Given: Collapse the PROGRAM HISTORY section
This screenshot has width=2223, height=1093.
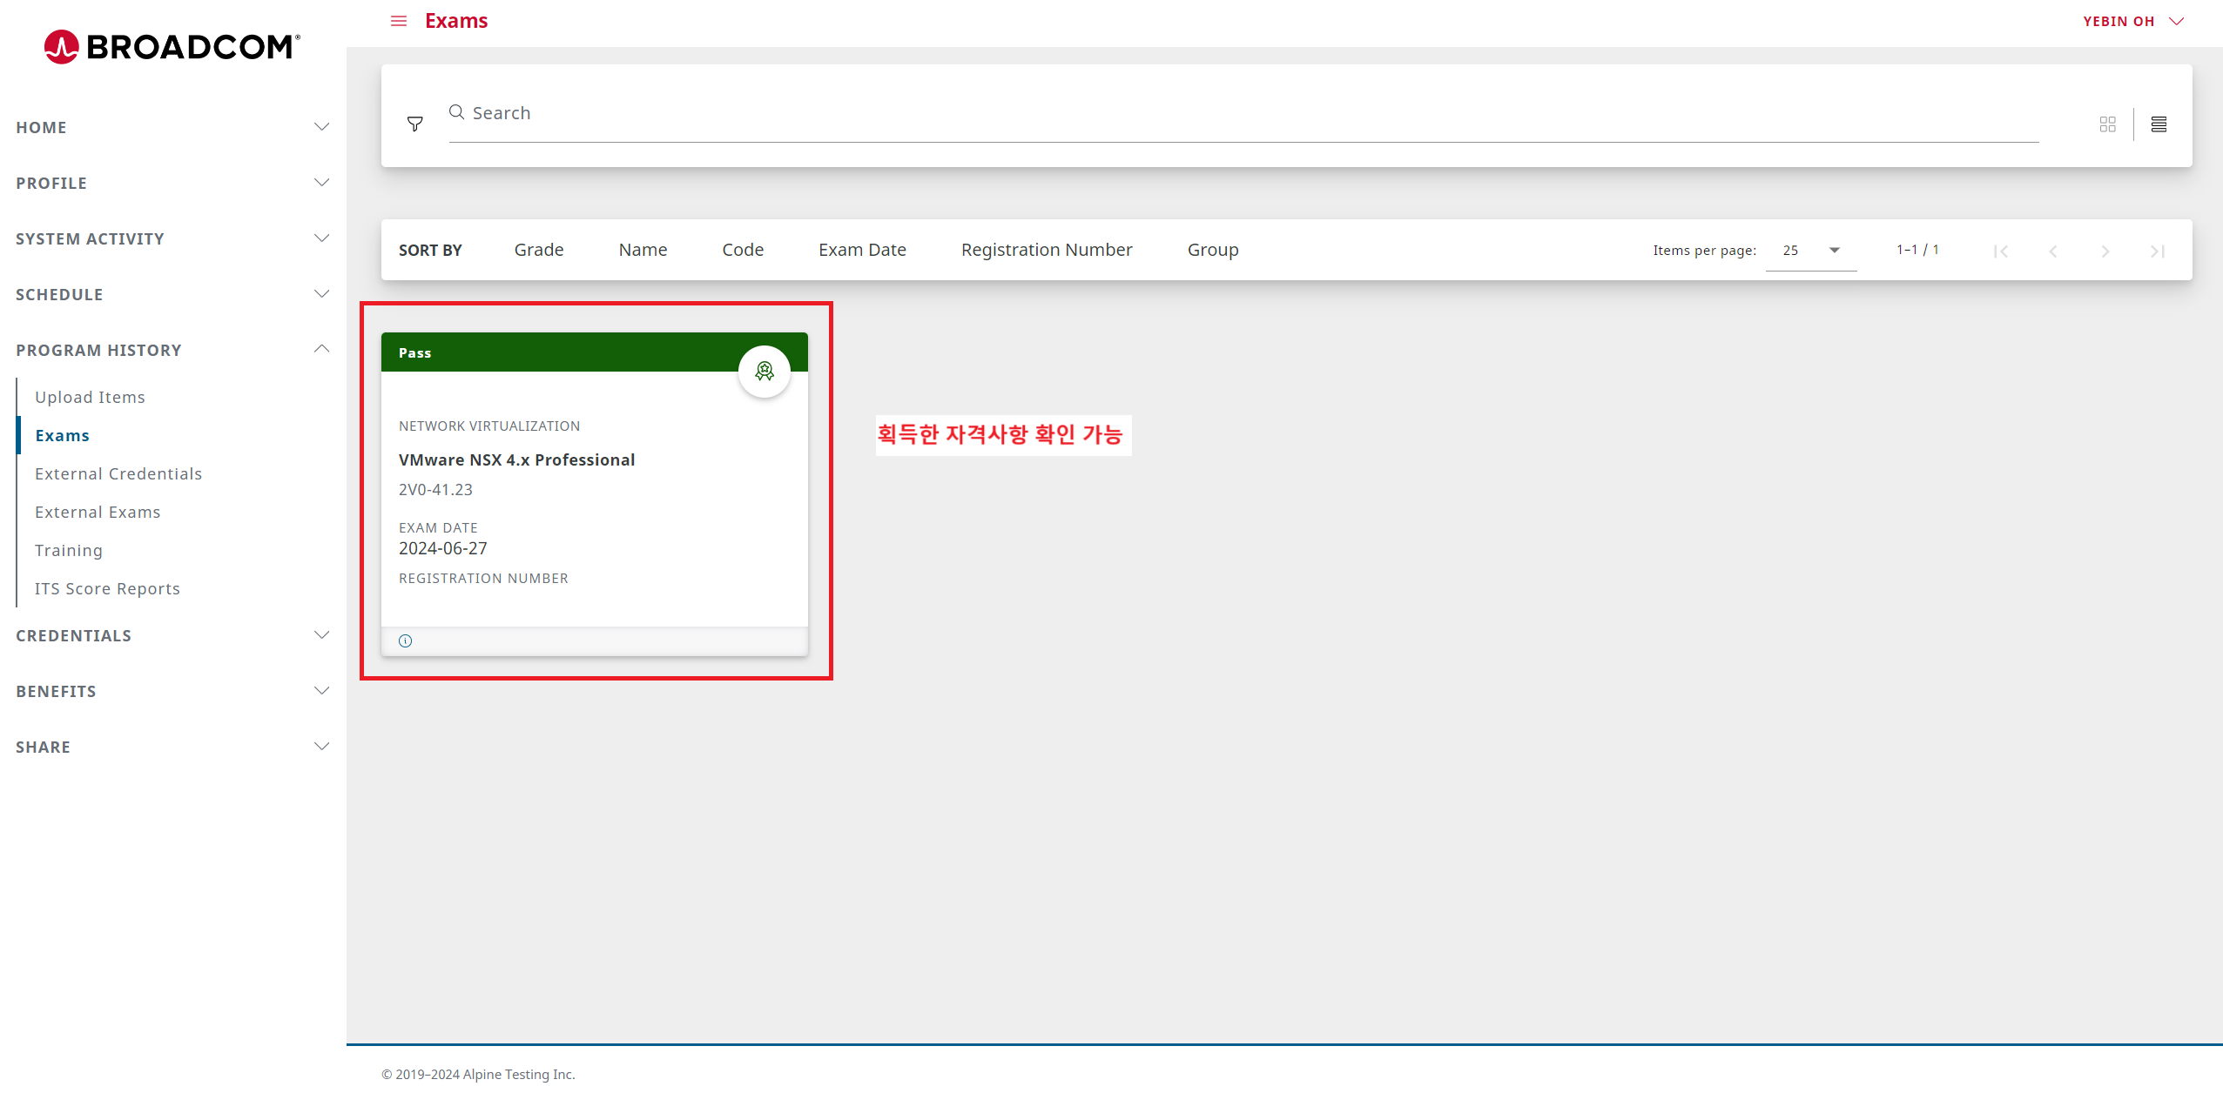Looking at the screenshot, I should (321, 350).
